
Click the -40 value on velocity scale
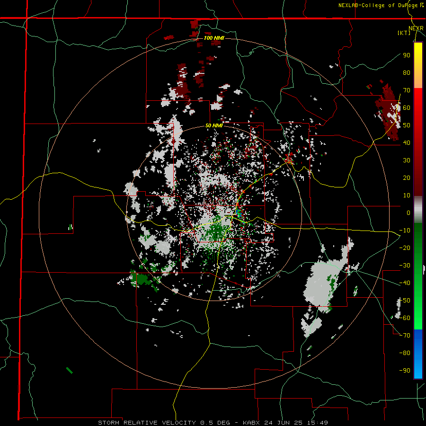coord(405,283)
